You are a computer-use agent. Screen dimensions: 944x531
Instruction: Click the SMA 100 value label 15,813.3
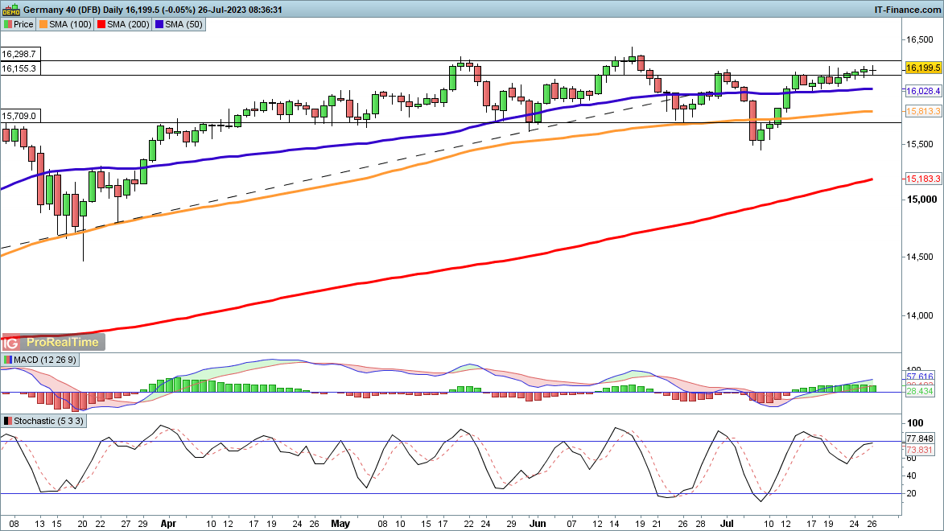(x=923, y=111)
